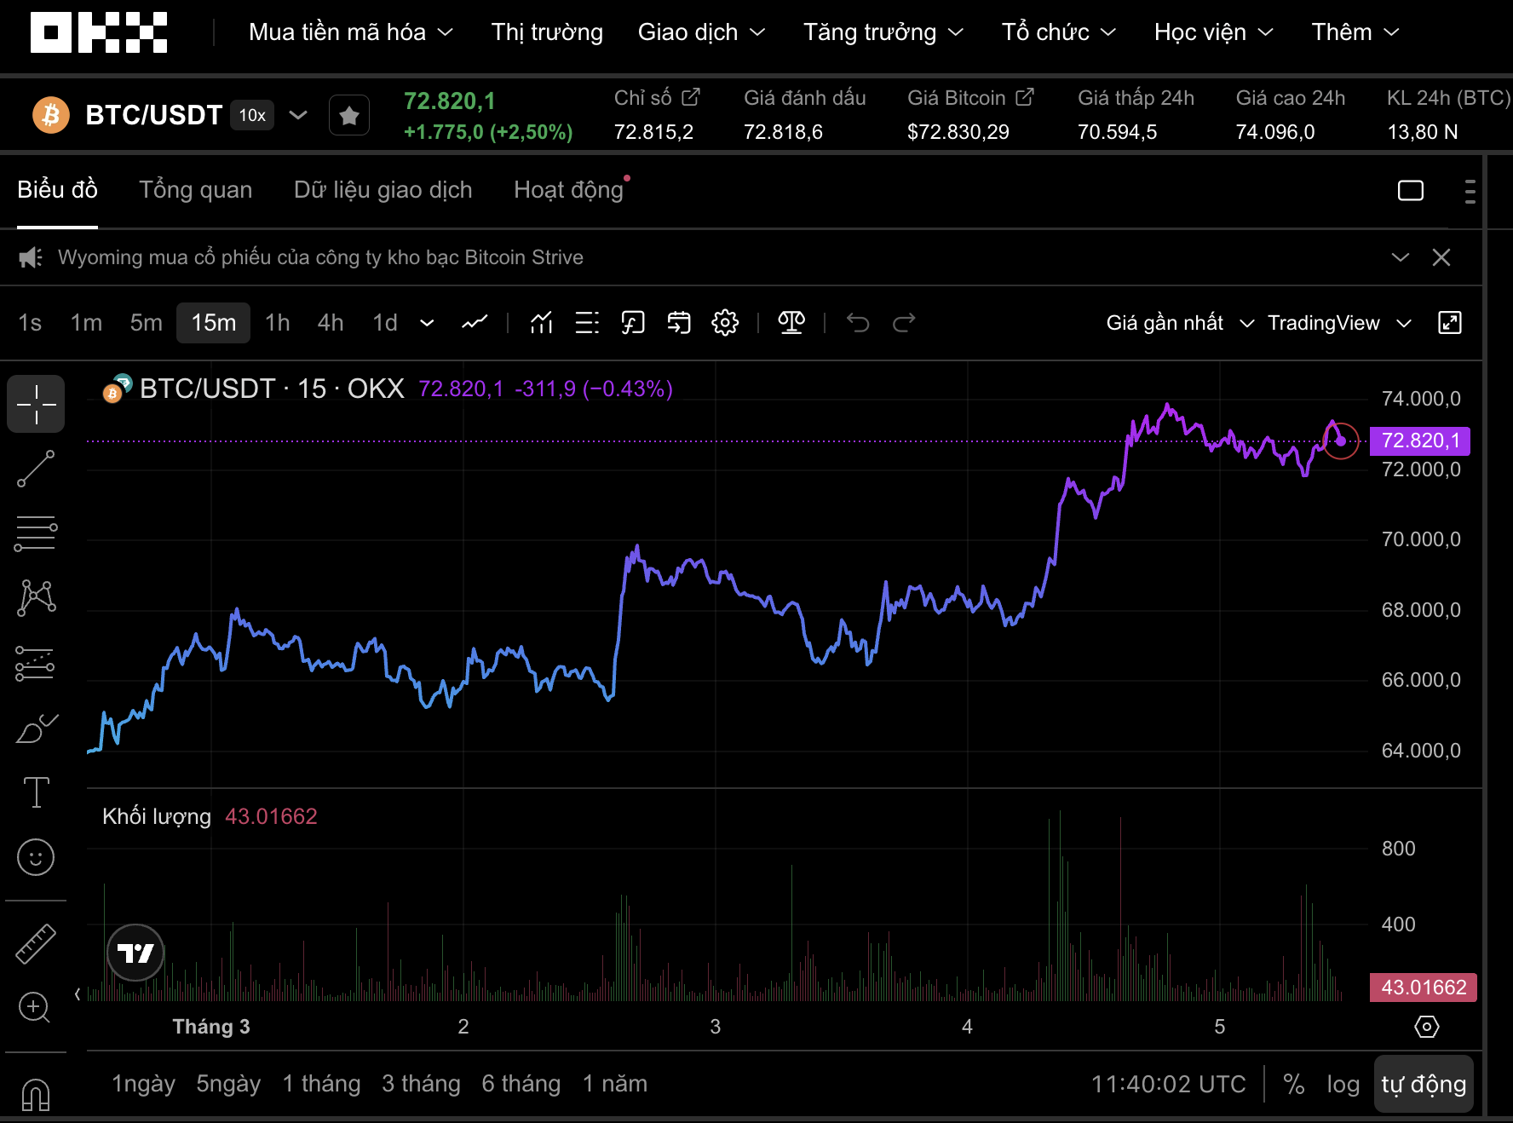Image resolution: width=1513 pixels, height=1123 pixels.
Task: Open the TradingView chart type dropdown
Action: pos(1338,323)
